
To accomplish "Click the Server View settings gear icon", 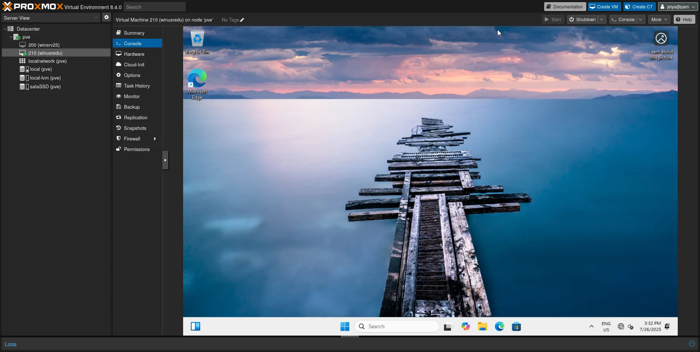I will [x=106, y=18].
